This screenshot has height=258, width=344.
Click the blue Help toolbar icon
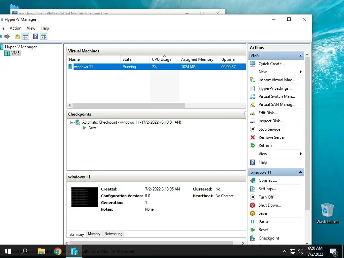click(x=35, y=36)
